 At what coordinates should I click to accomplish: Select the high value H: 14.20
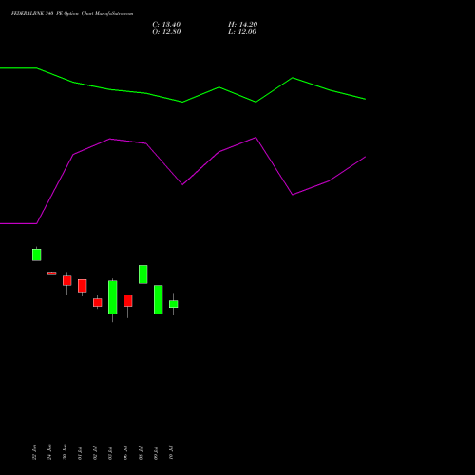pyautogui.click(x=242, y=25)
